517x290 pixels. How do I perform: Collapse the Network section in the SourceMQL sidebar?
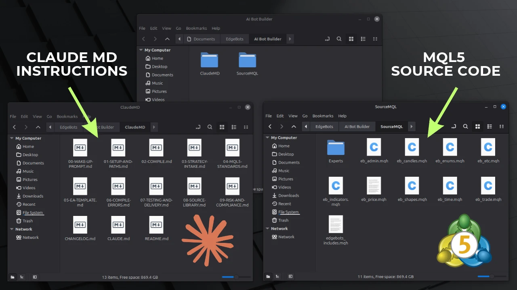click(267, 228)
